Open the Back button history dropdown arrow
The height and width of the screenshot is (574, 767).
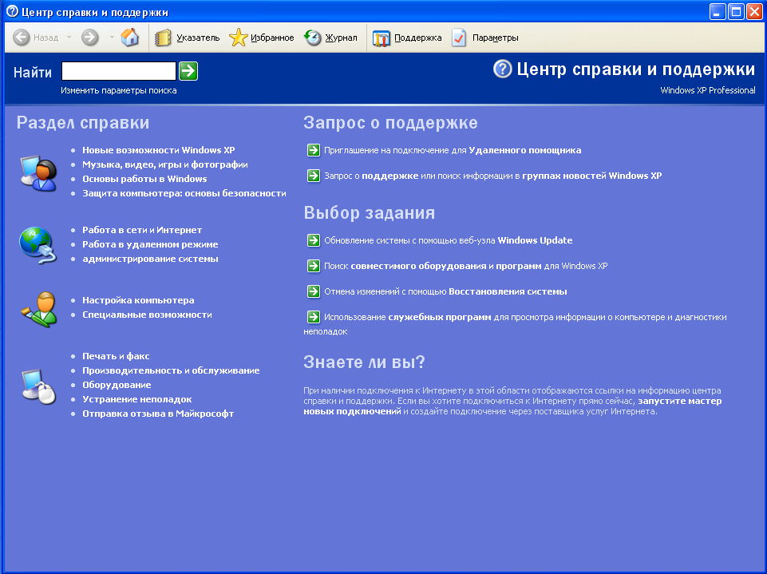69,38
